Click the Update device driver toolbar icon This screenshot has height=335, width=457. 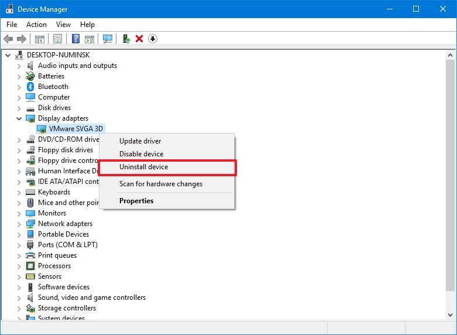126,39
